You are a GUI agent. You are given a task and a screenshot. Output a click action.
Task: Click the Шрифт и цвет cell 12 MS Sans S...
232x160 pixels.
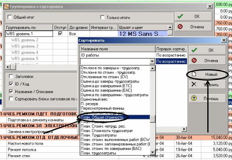pos(143,34)
